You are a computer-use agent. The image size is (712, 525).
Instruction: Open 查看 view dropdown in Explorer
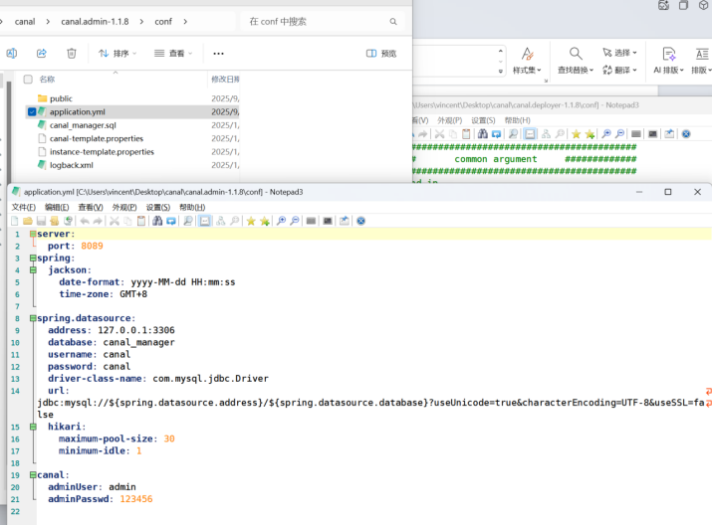173,54
